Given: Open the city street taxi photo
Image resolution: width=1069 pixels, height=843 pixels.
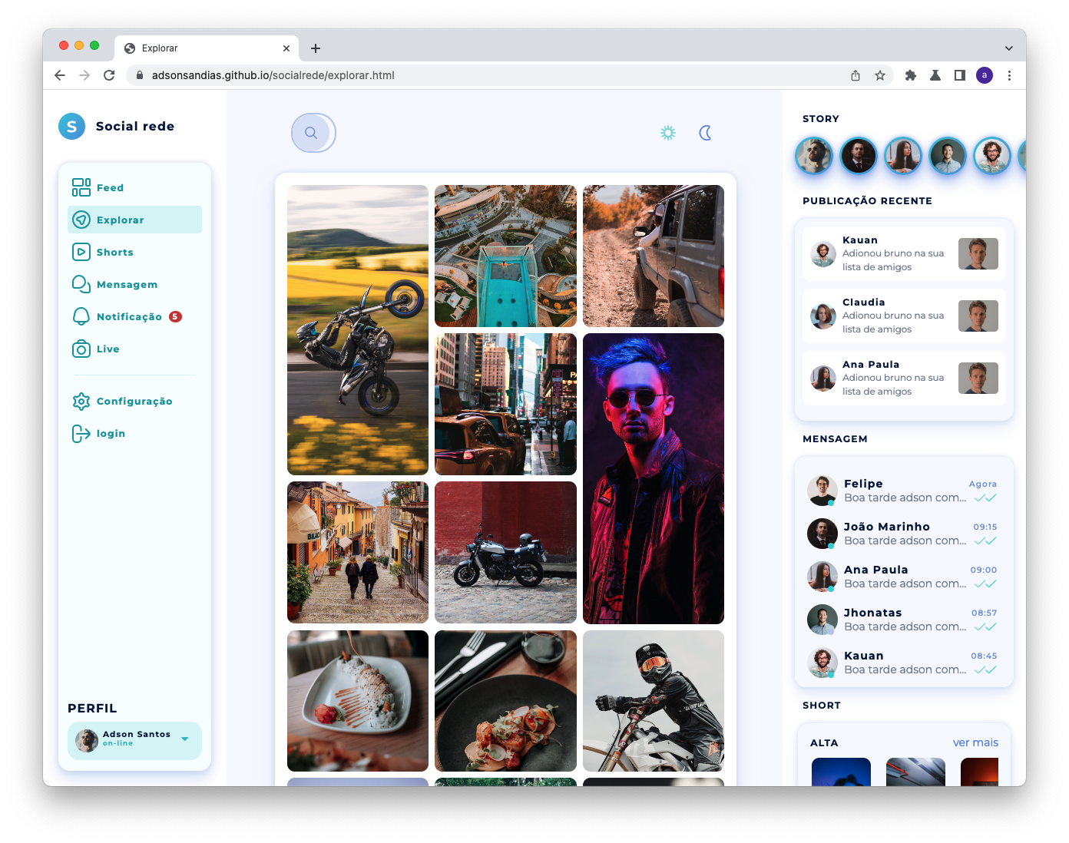Looking at the screenshot, I should pyautogui.click(x=505, y=404).
